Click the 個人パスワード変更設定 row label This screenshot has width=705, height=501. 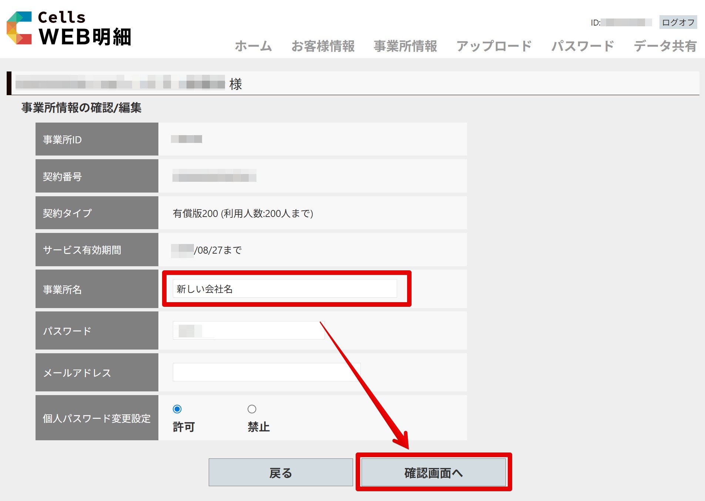(97, 418)
